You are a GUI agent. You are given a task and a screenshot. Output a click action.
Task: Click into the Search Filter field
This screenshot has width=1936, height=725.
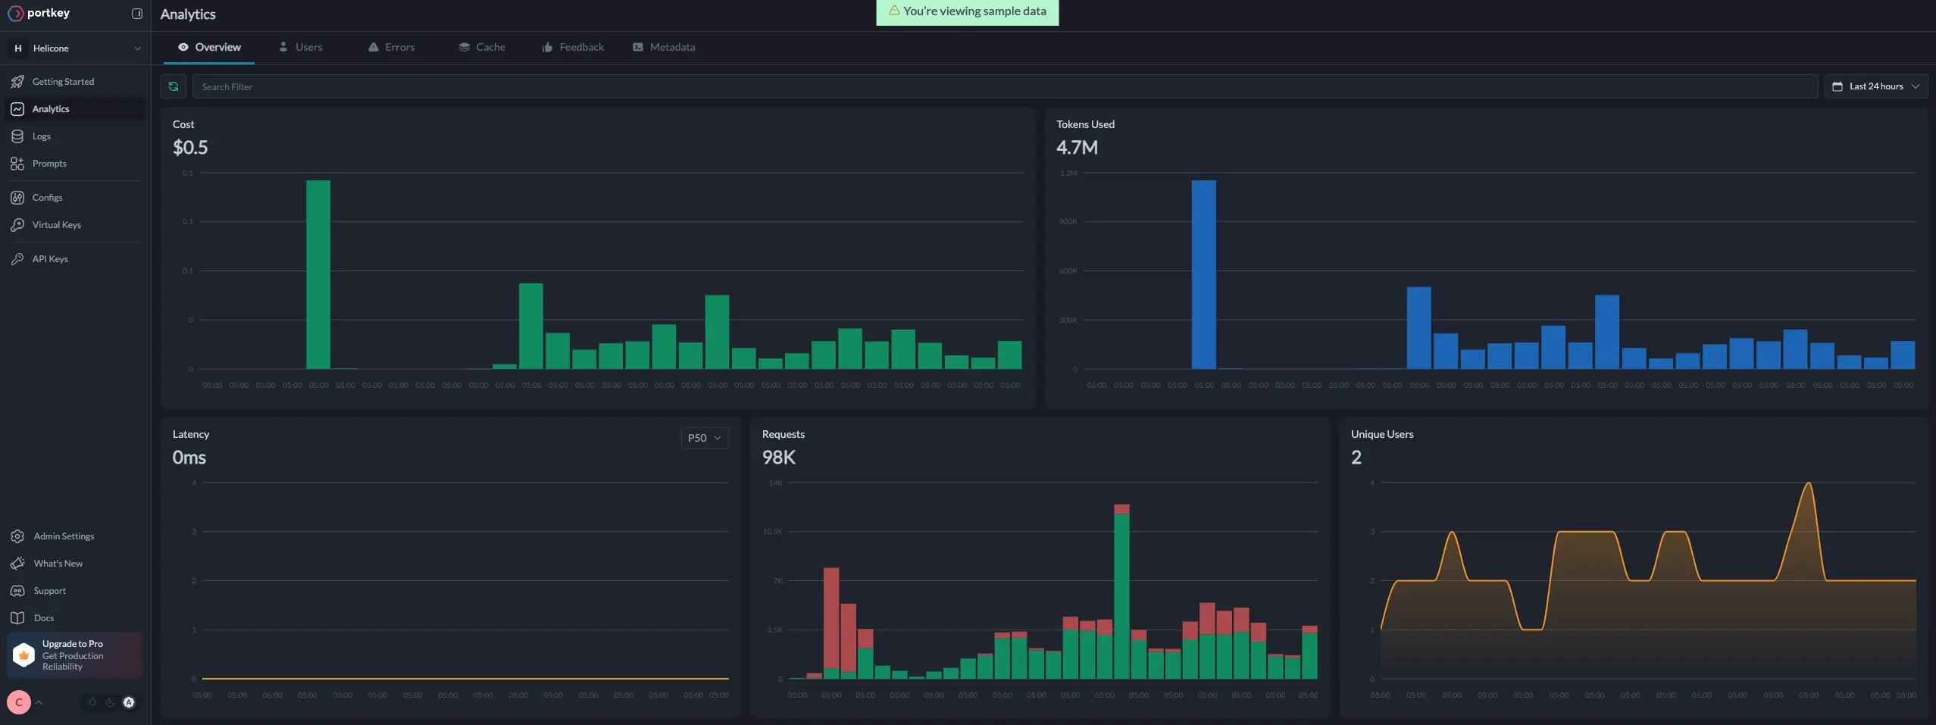[x=1004, y=86]
